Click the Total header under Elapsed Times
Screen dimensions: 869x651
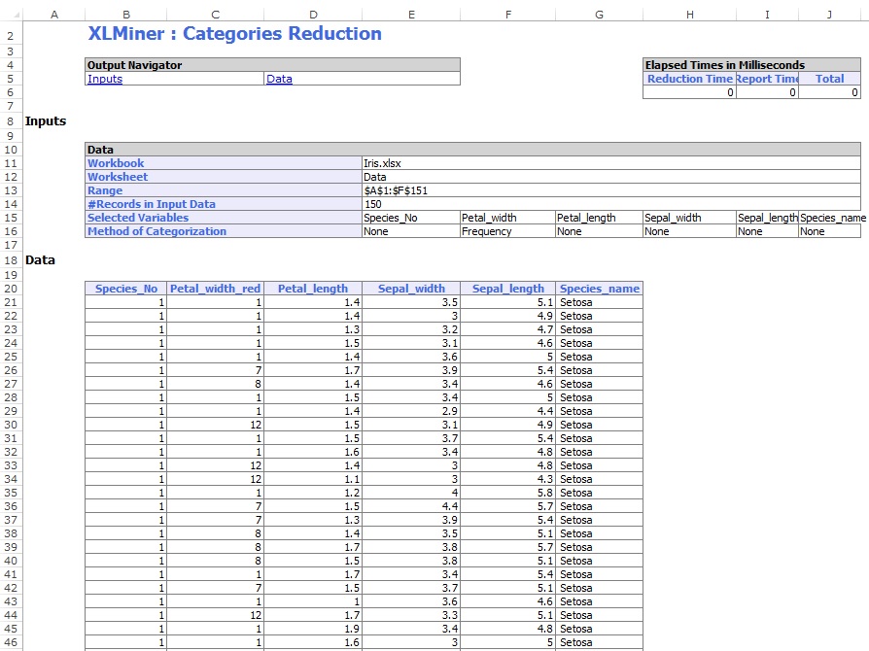[829, 79]
